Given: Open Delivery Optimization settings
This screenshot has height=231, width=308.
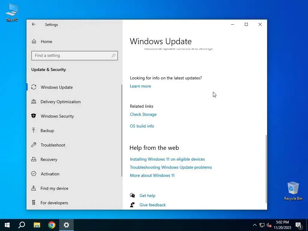Looking at the screenshot, I should pos(74,102).
